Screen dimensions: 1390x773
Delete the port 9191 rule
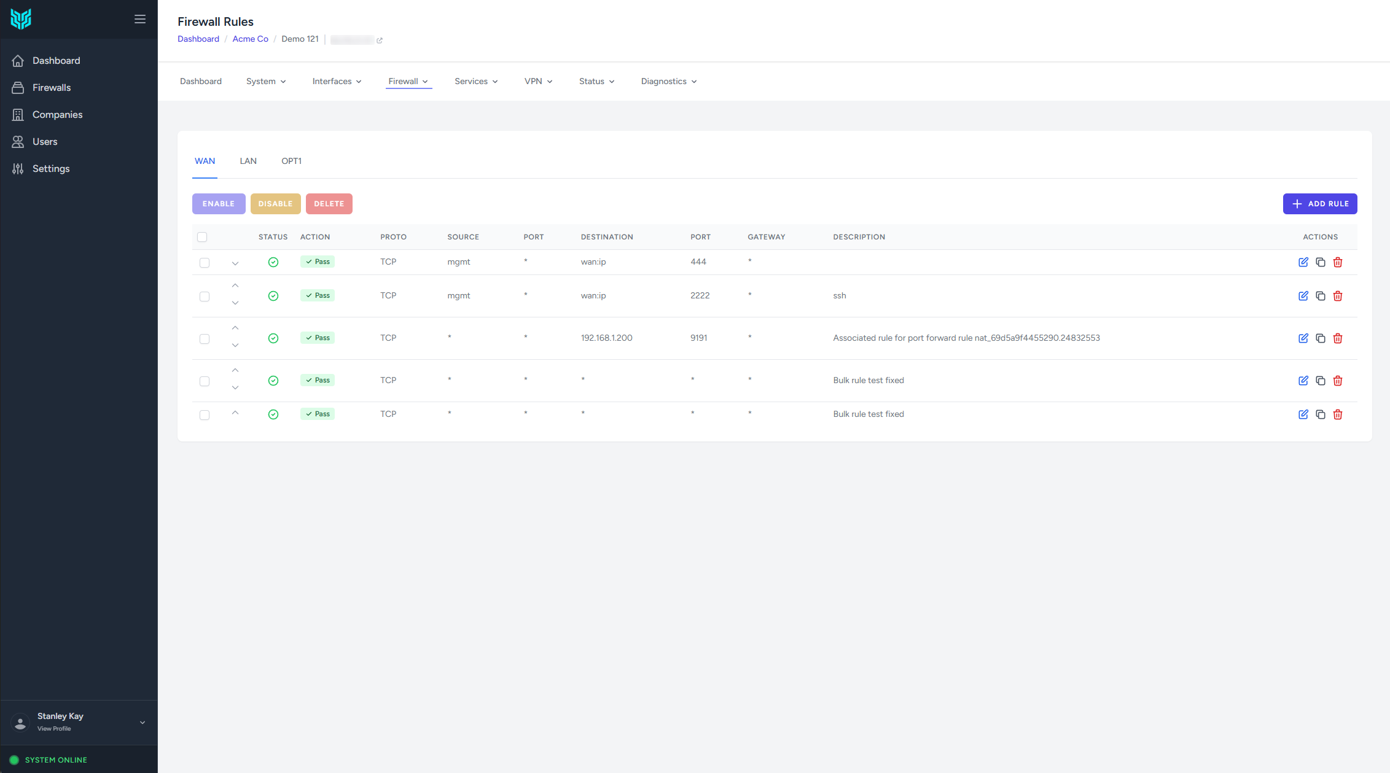1337,338
